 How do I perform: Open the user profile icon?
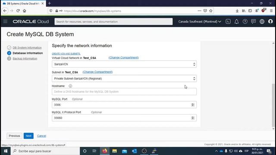270,22
